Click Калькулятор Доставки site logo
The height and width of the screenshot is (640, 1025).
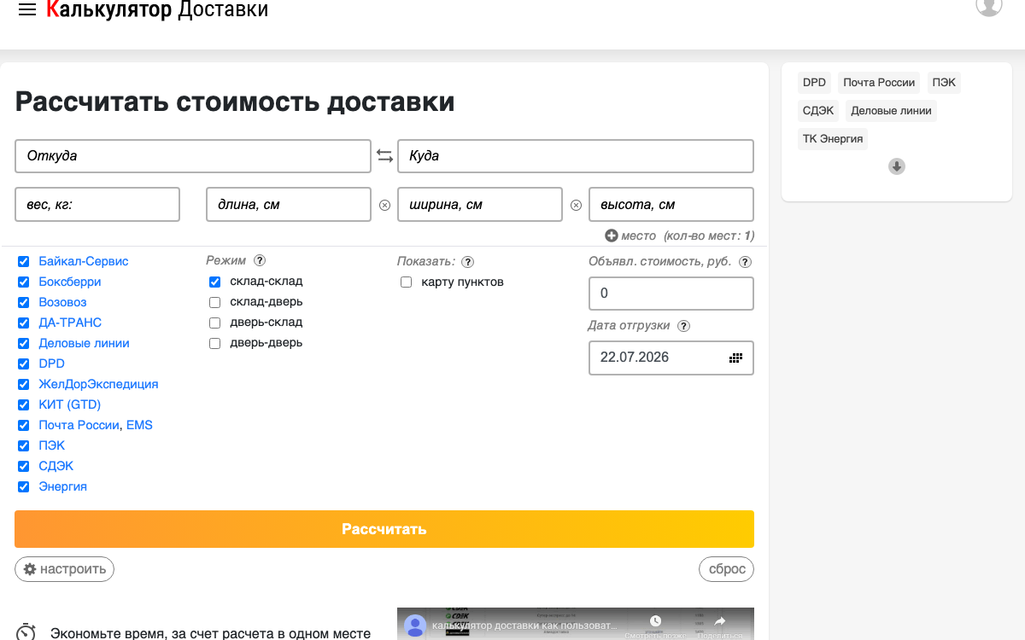[x=157, y=9]
